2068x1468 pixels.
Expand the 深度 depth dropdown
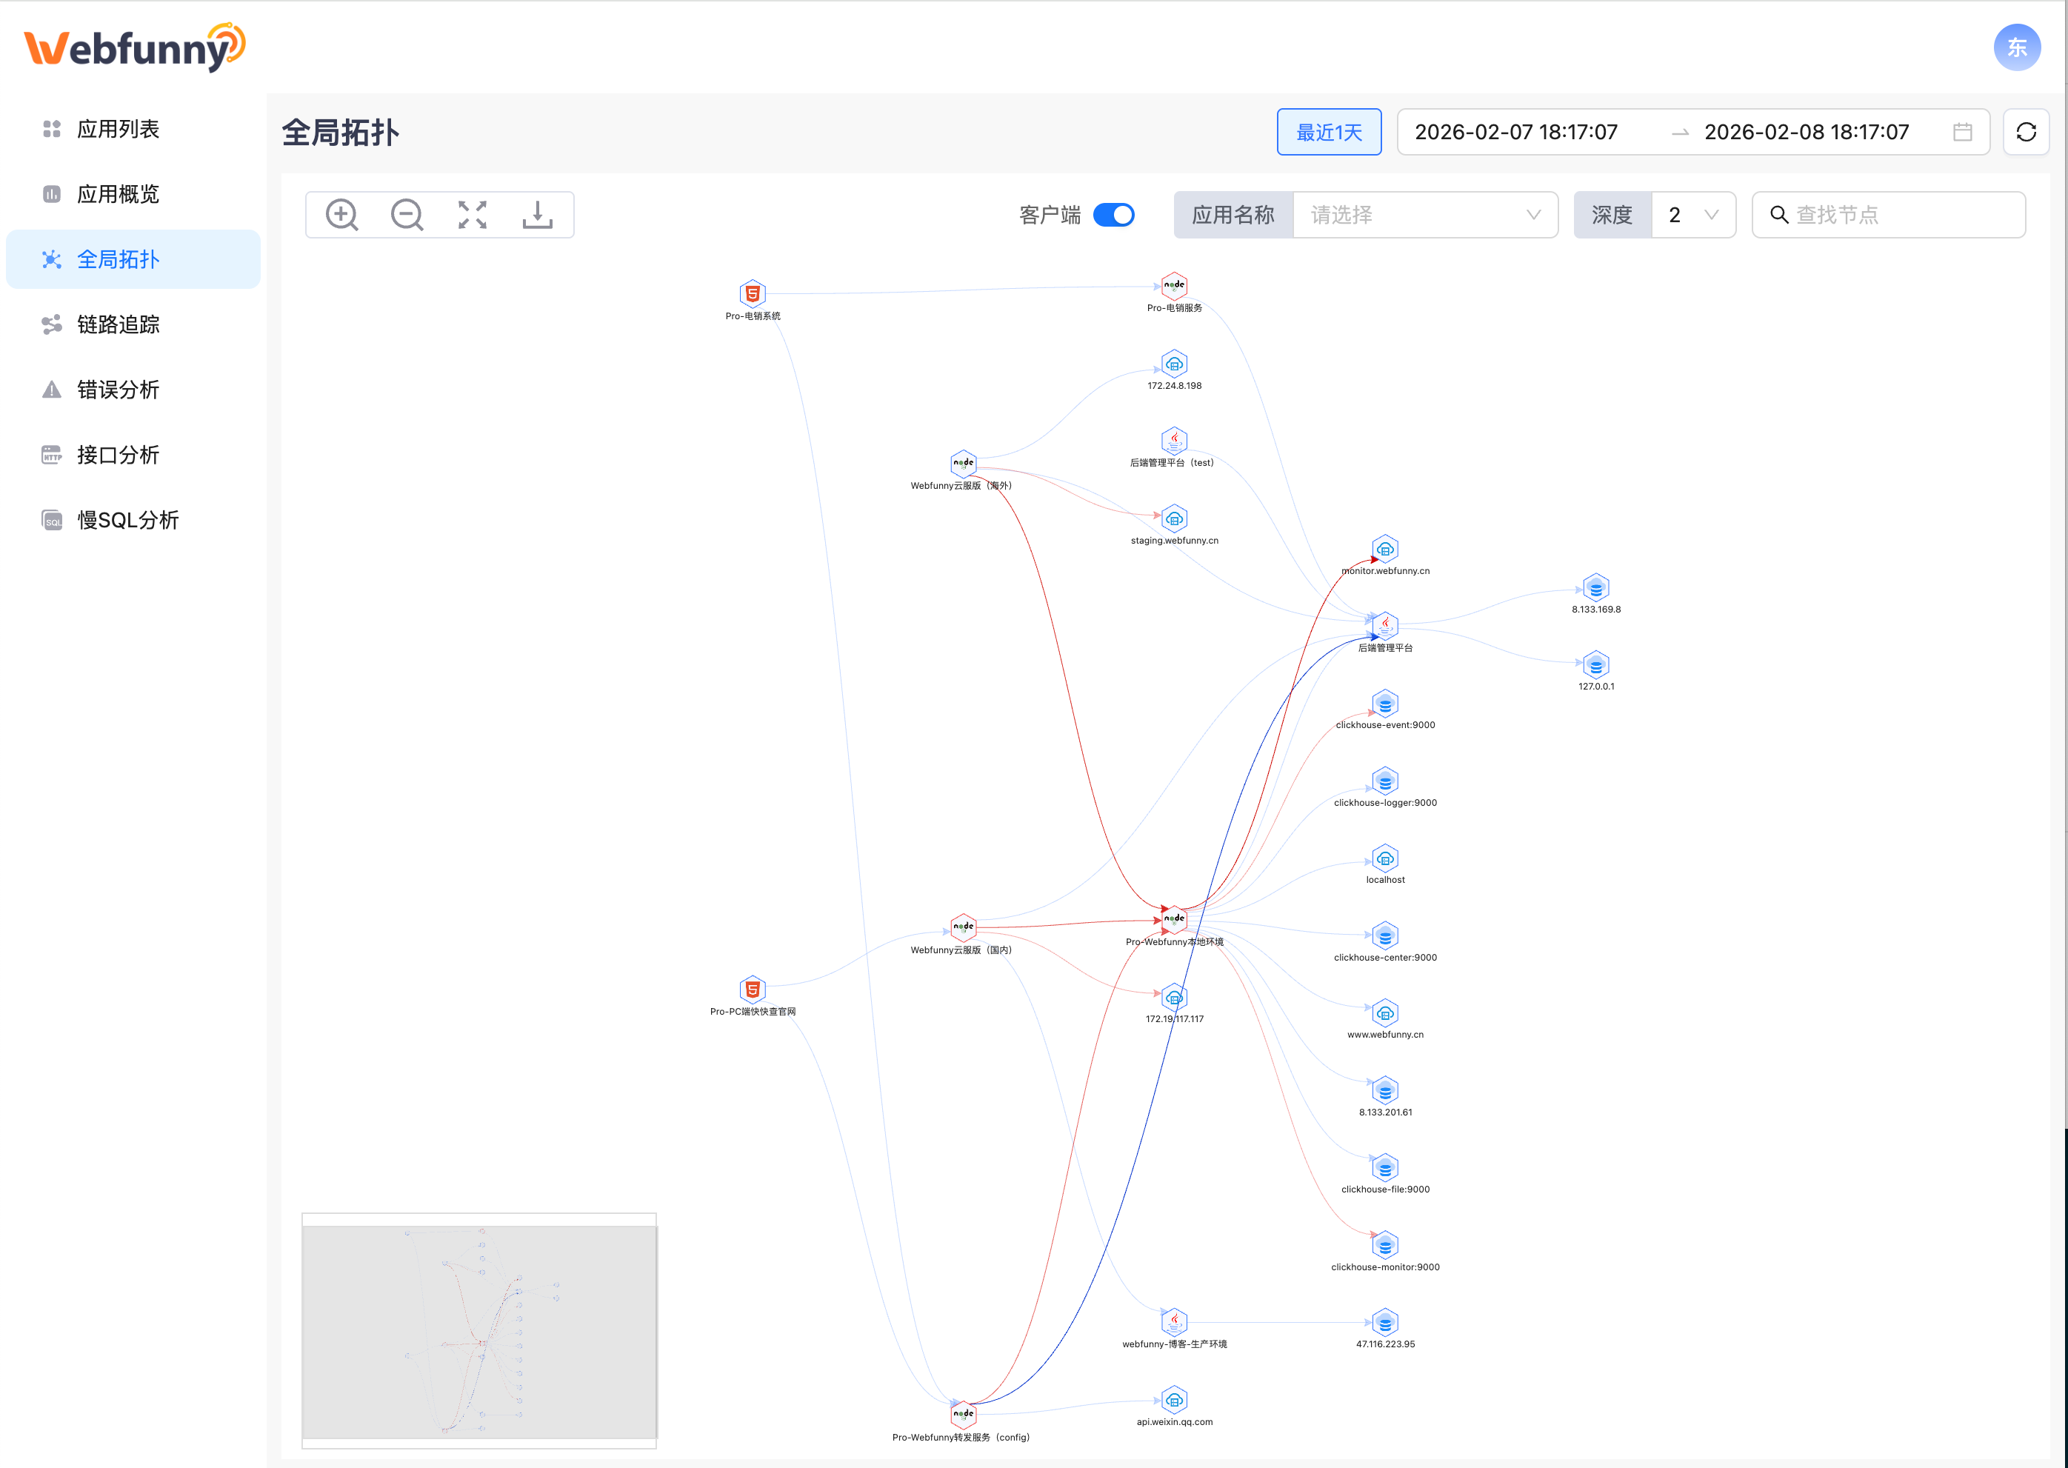(x=1692, y=215)
